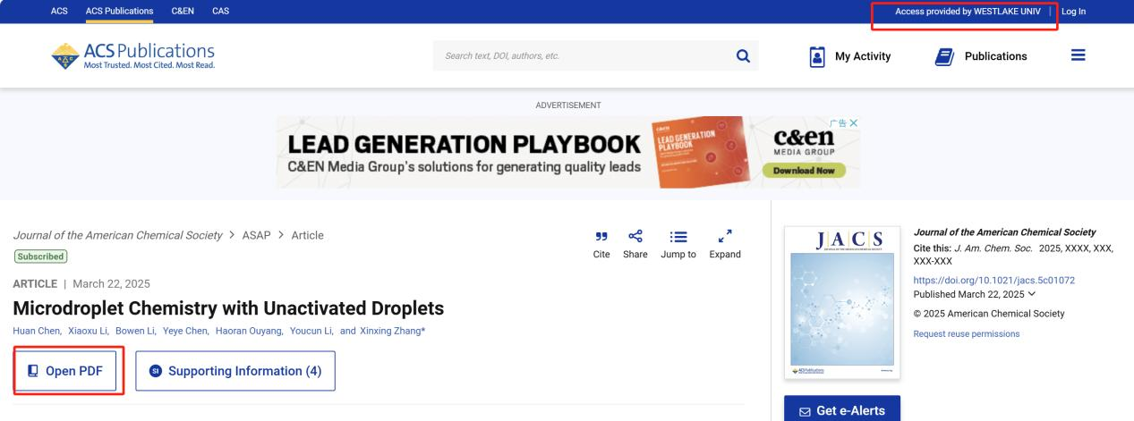1134x421 pixels.
Task: Open My Activity panel
Action: click(x=850, y=56)
